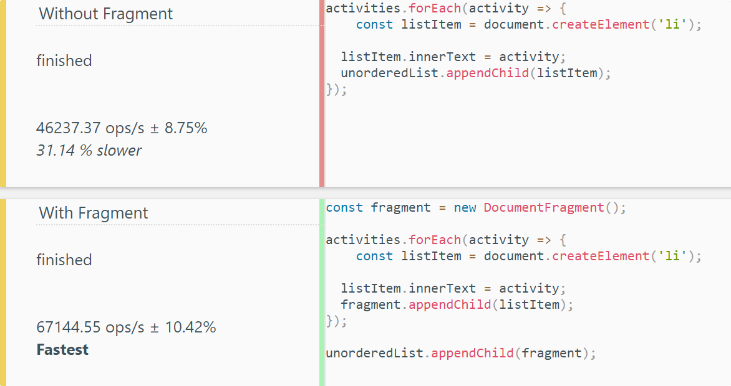Click the yellow left edge of Without Fragment card
This screenshot has height=386, width=731.
[3, 93]
